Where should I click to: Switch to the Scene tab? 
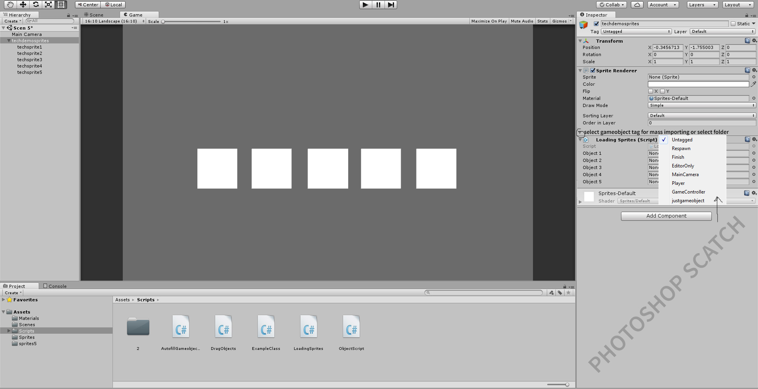[94, 15]
